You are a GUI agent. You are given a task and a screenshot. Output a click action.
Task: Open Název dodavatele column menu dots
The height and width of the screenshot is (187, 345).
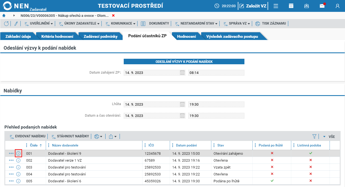tap(49, 145)
